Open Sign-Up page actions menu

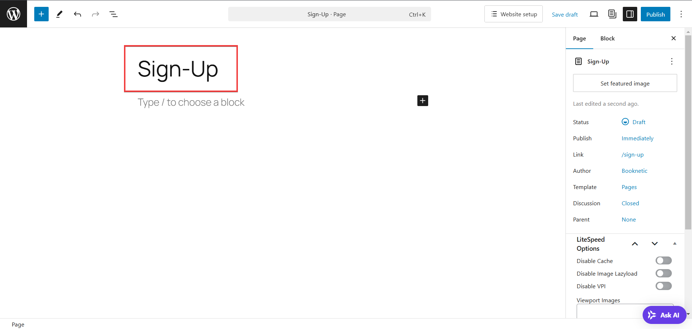(x=672, y=61)
